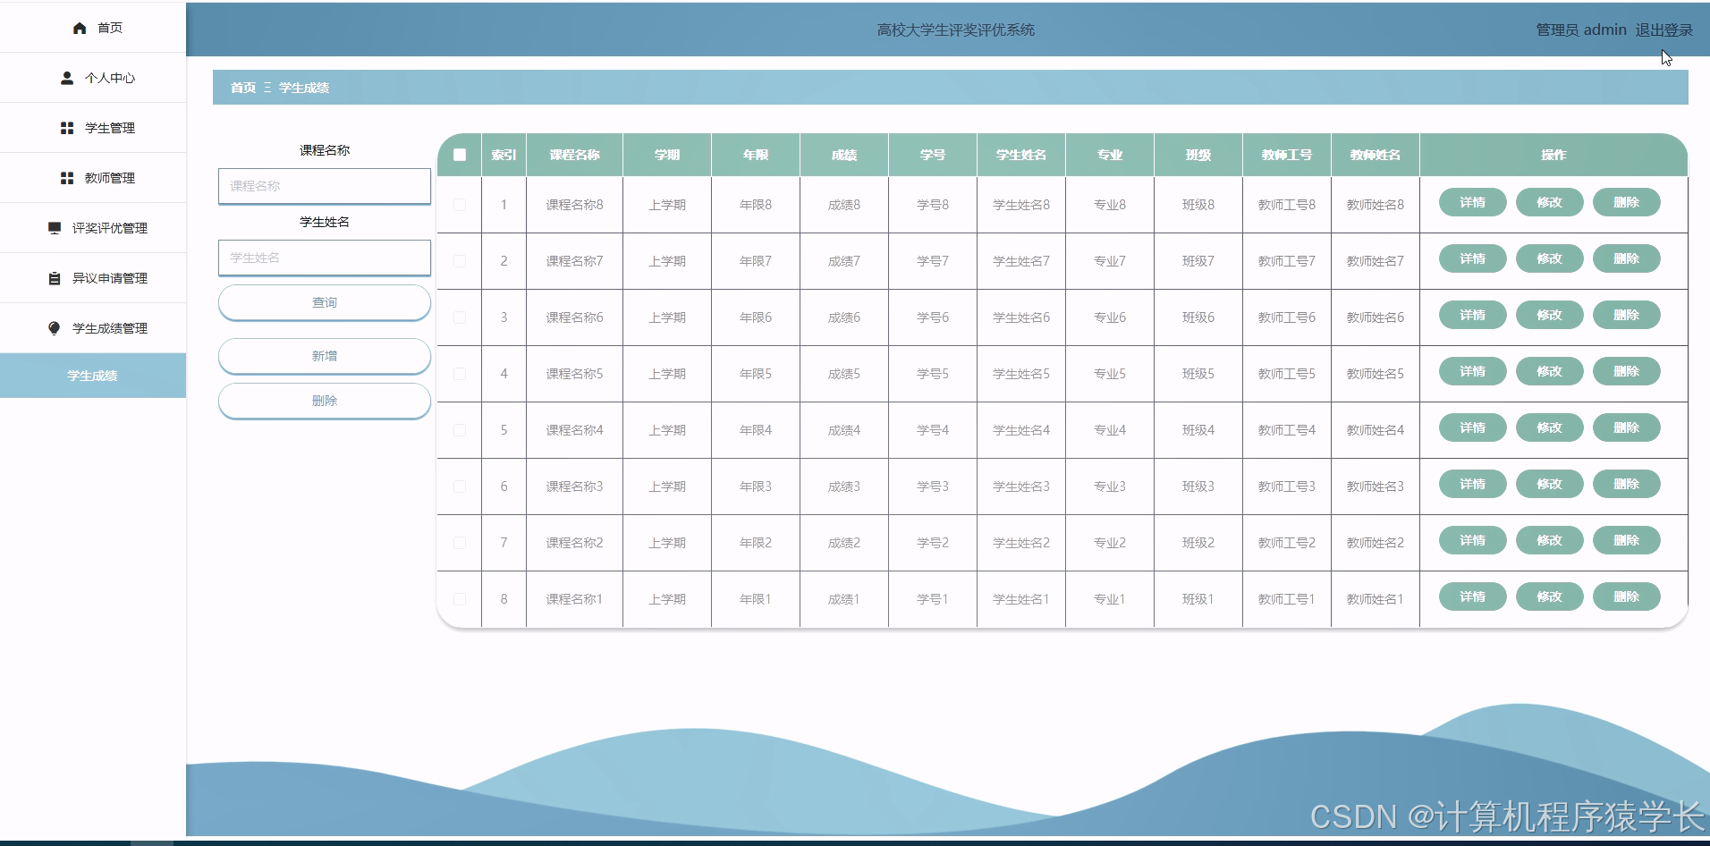This screenshot has width=1710, height=846.
Task: Click the 查询 search button
Action: pyautogui.click(x=325, y=303)
